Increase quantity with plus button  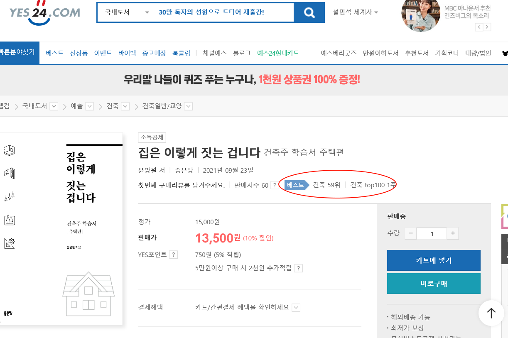coord(453,233)
